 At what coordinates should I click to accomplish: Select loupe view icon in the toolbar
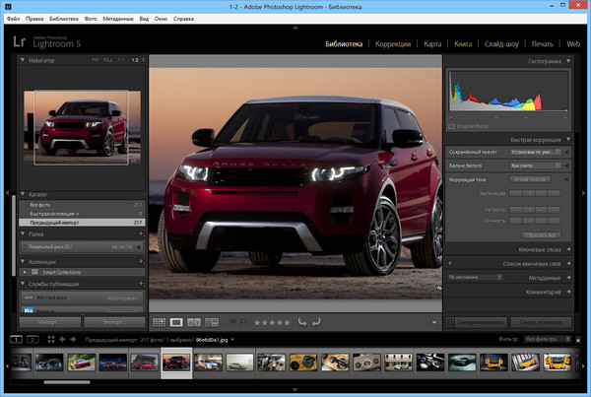tap(177, 322)
